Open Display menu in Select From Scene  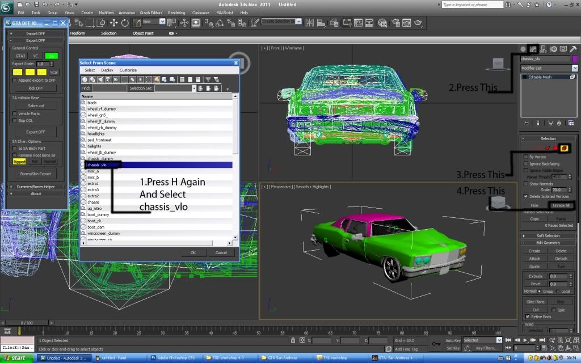coord(107,70)
